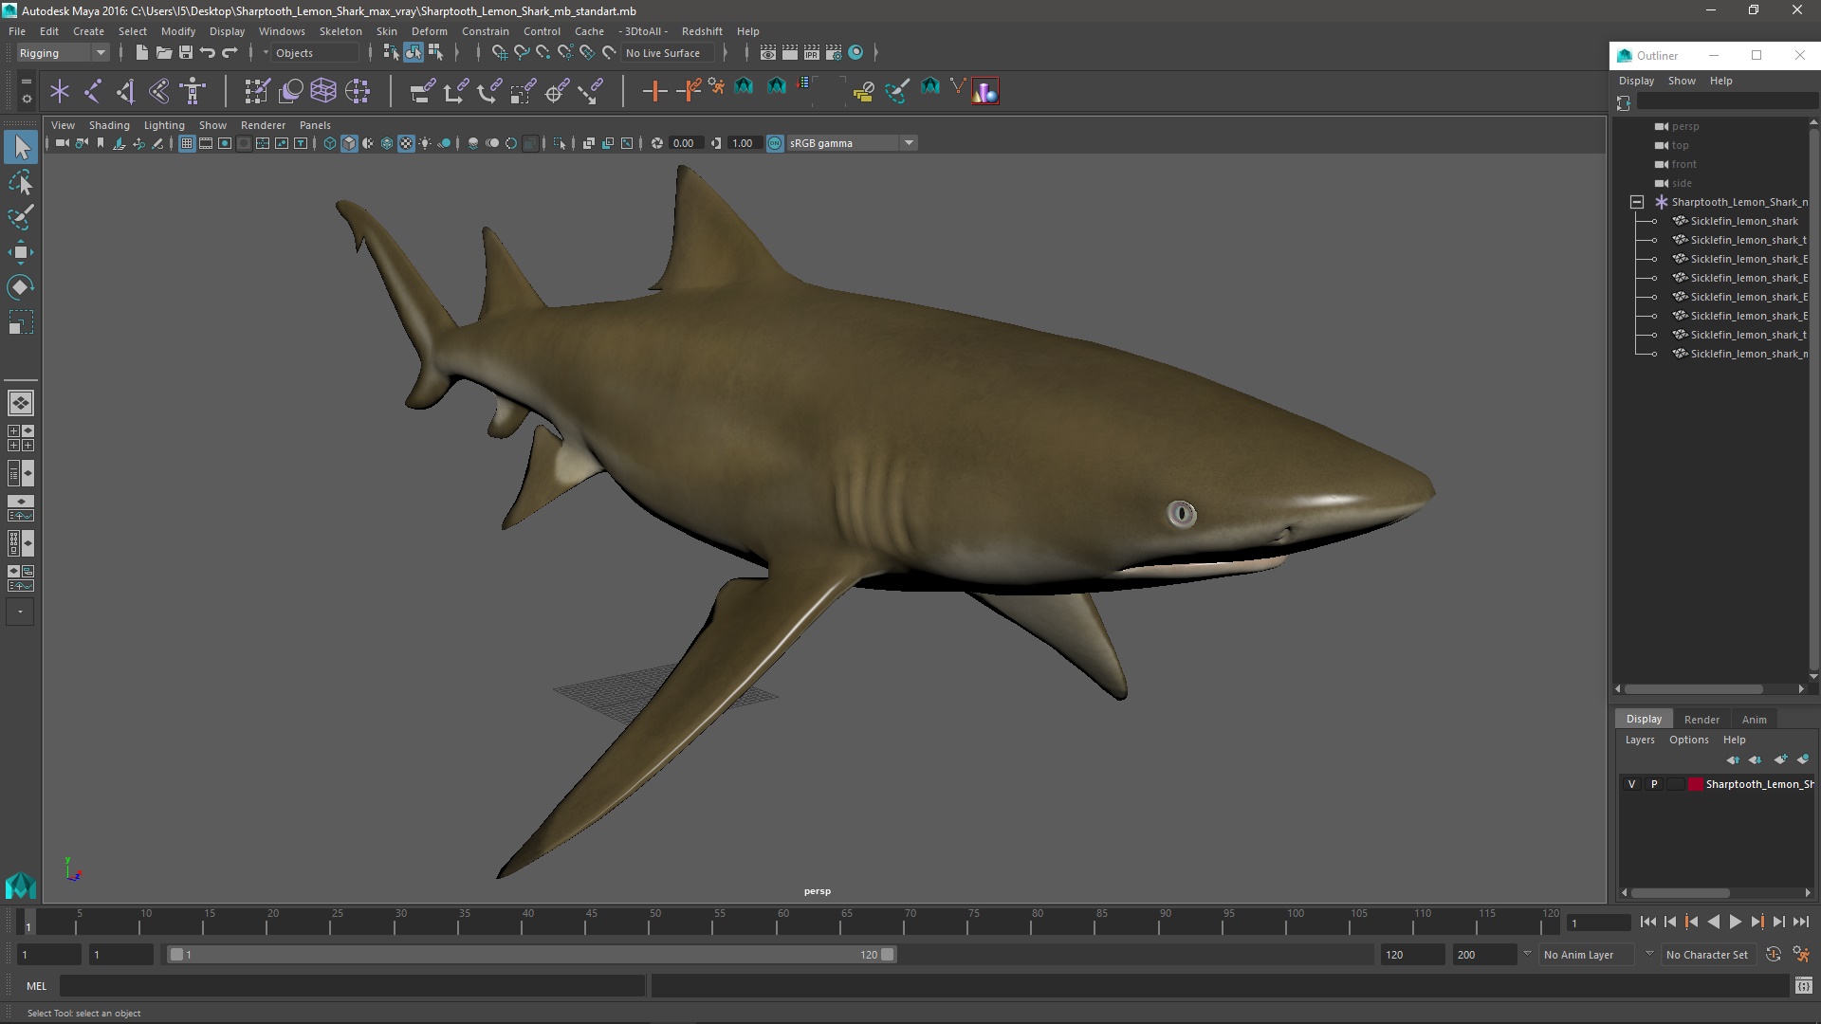Click the Play Forwards button
1821x1024 pixels.
click(1735, 922)
